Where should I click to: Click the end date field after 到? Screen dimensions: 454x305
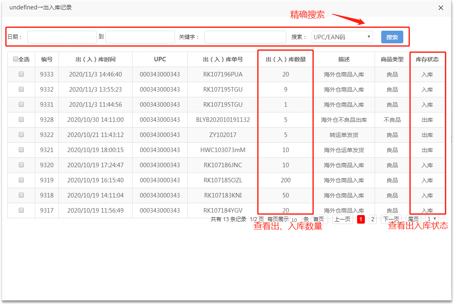pyautogui.click(x=140, y=37)
